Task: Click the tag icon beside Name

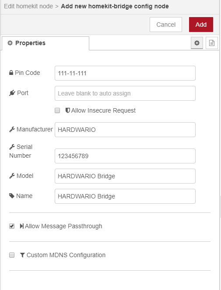Action: [x=12, y=196]
